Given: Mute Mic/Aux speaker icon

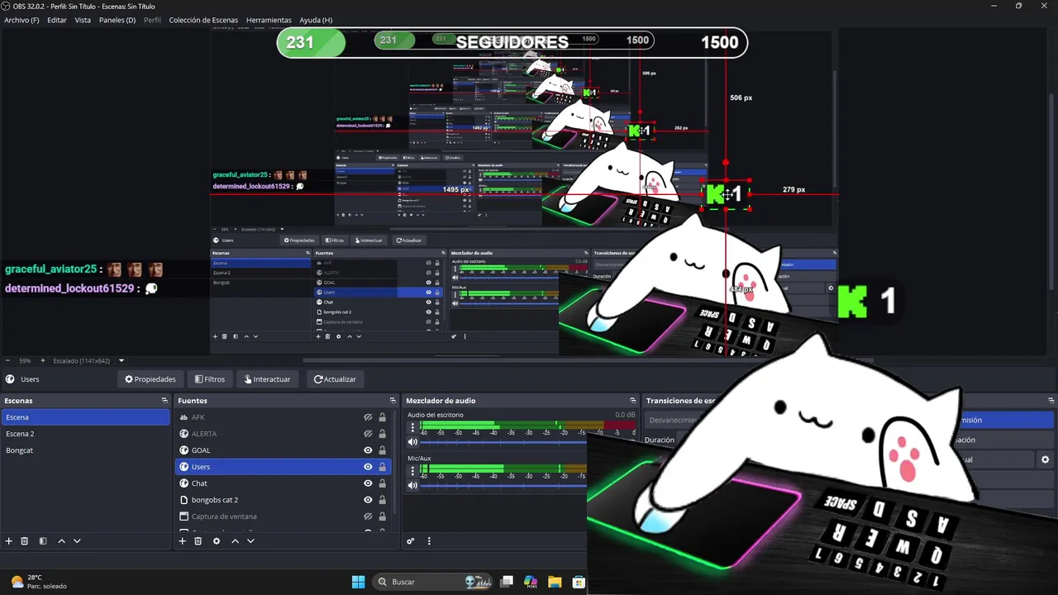Looking at the screenshot, I should (412, 486).
